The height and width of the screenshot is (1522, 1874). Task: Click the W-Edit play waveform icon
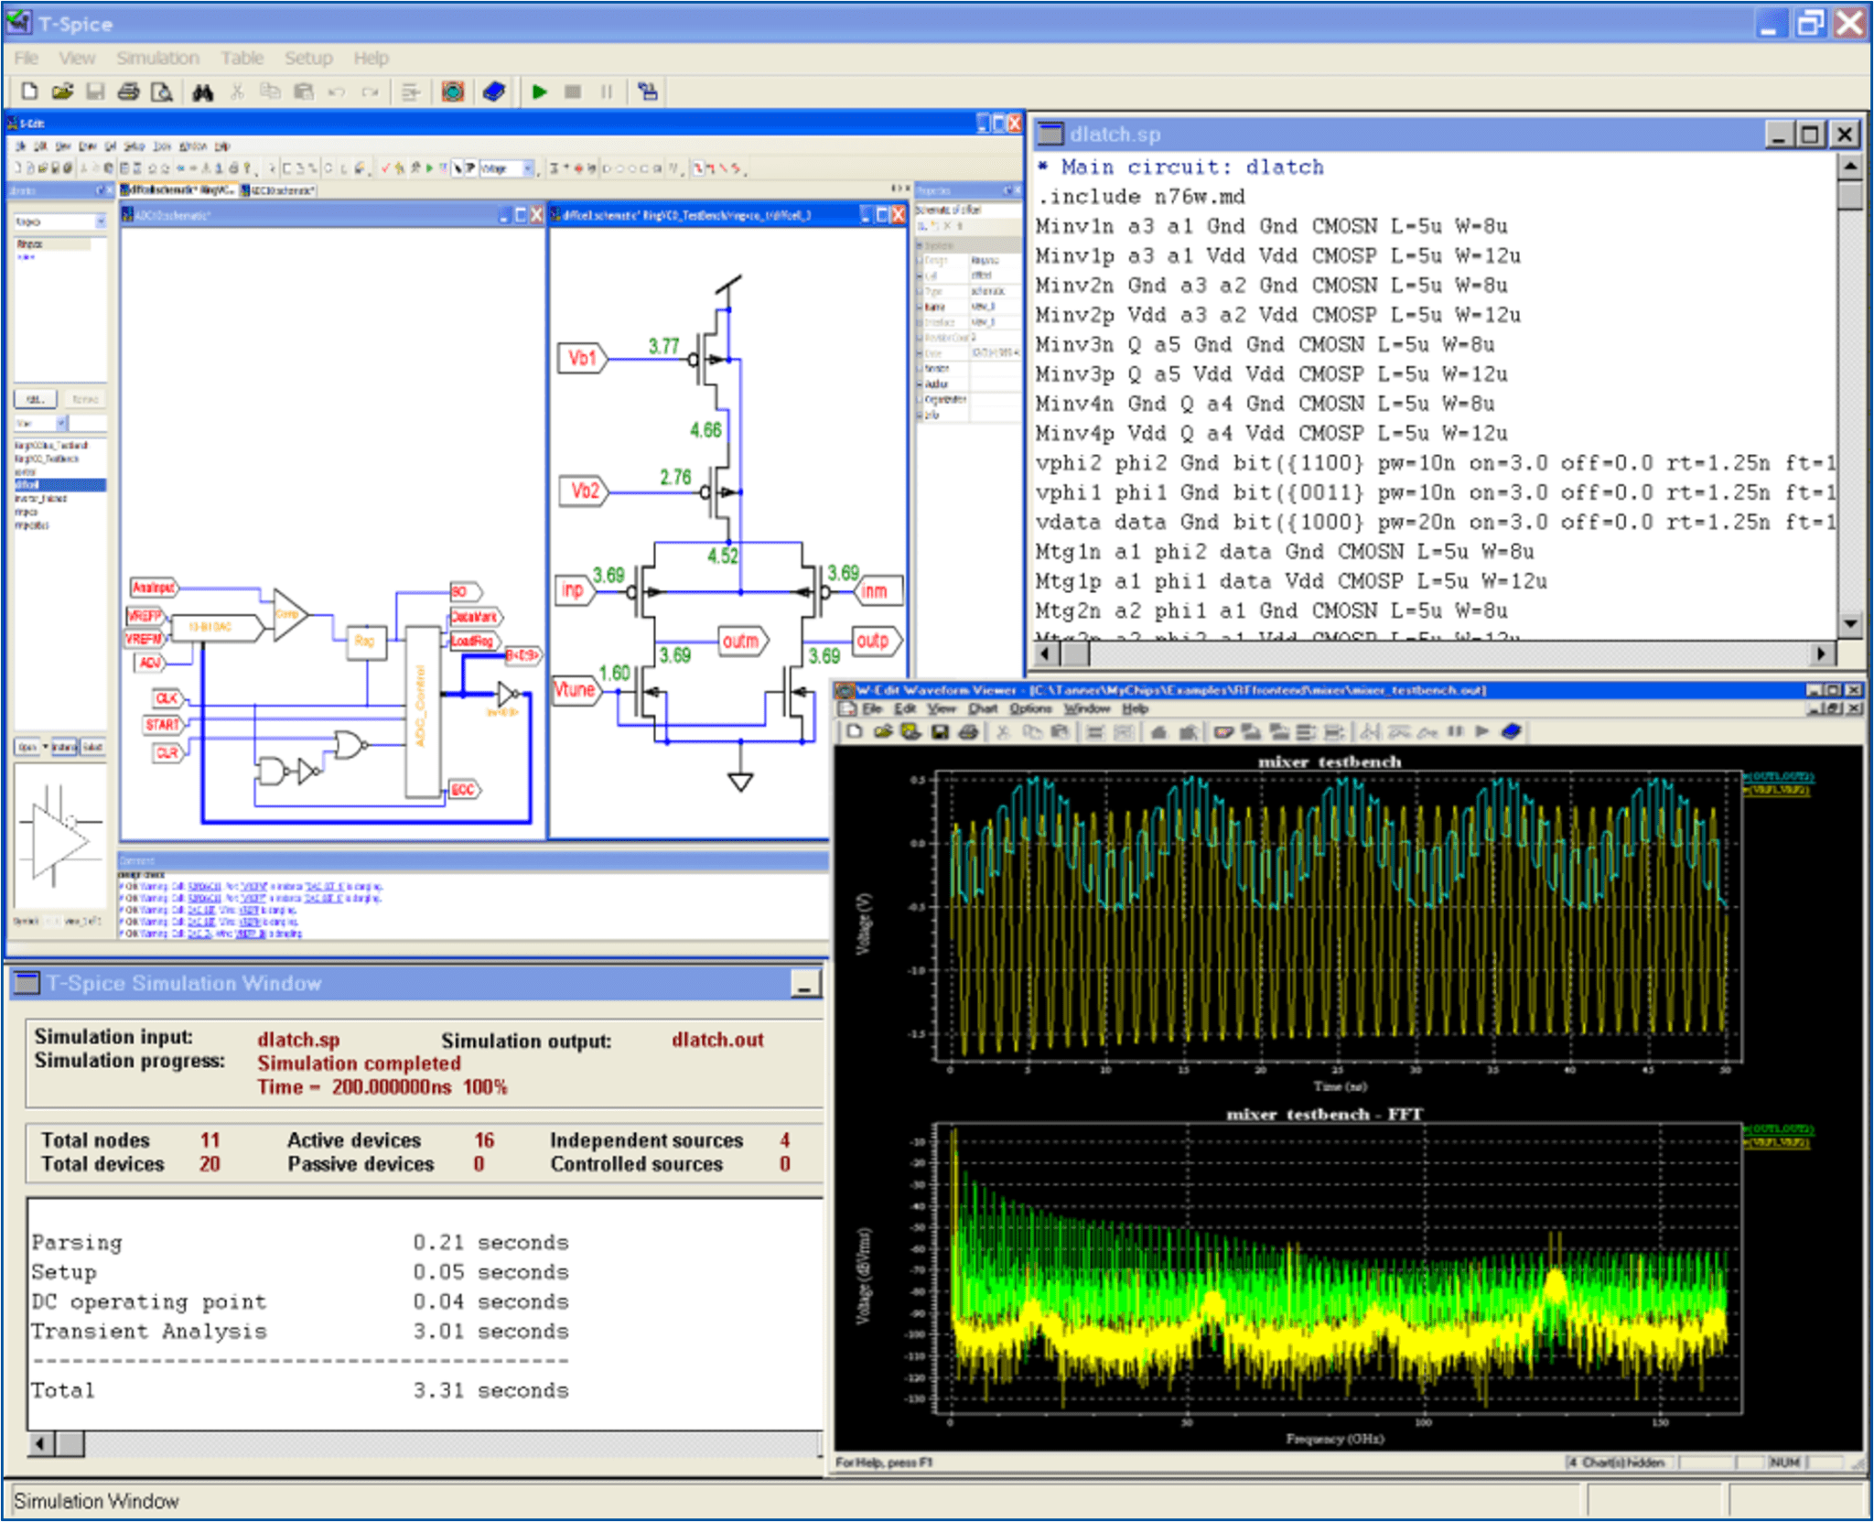coord(1482,731)
